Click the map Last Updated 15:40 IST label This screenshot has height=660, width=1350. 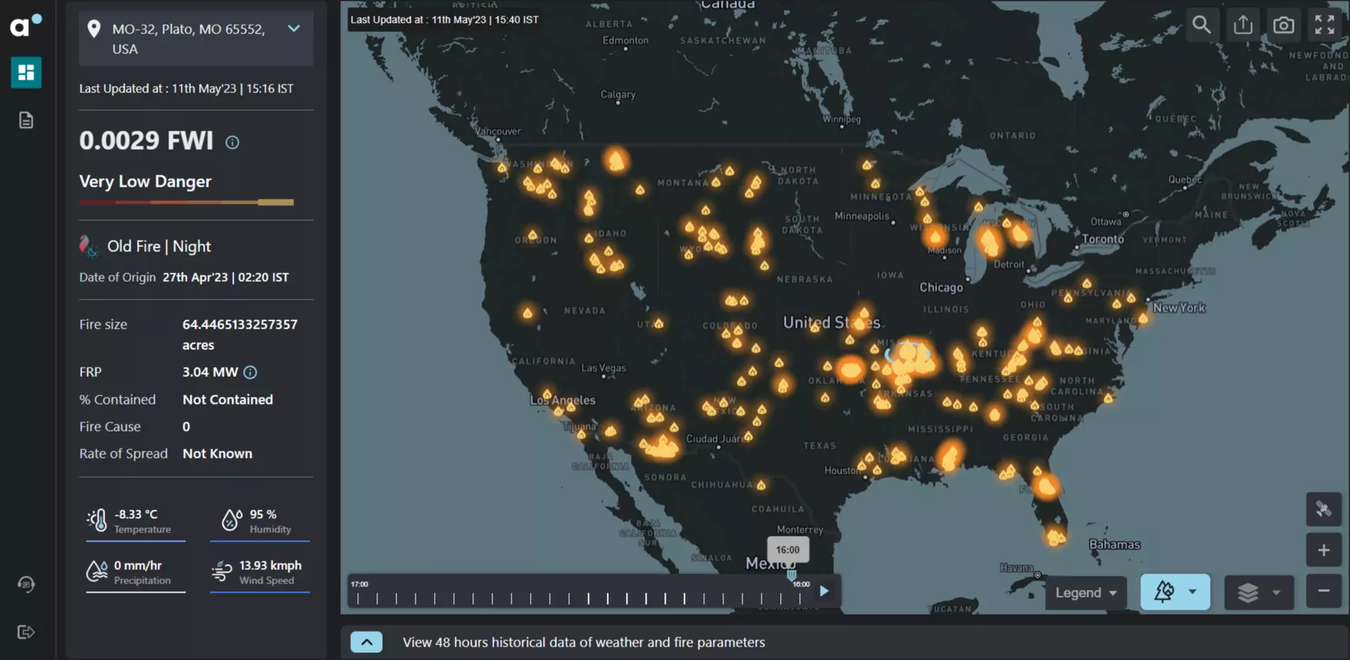pyautogui.click(x=445, y=20)
